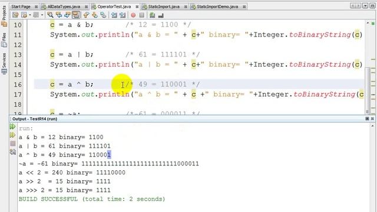The height and width of the screenshot is (212, 377).
Task: Click the scroll documents left arrow
Action: (353, 6)
